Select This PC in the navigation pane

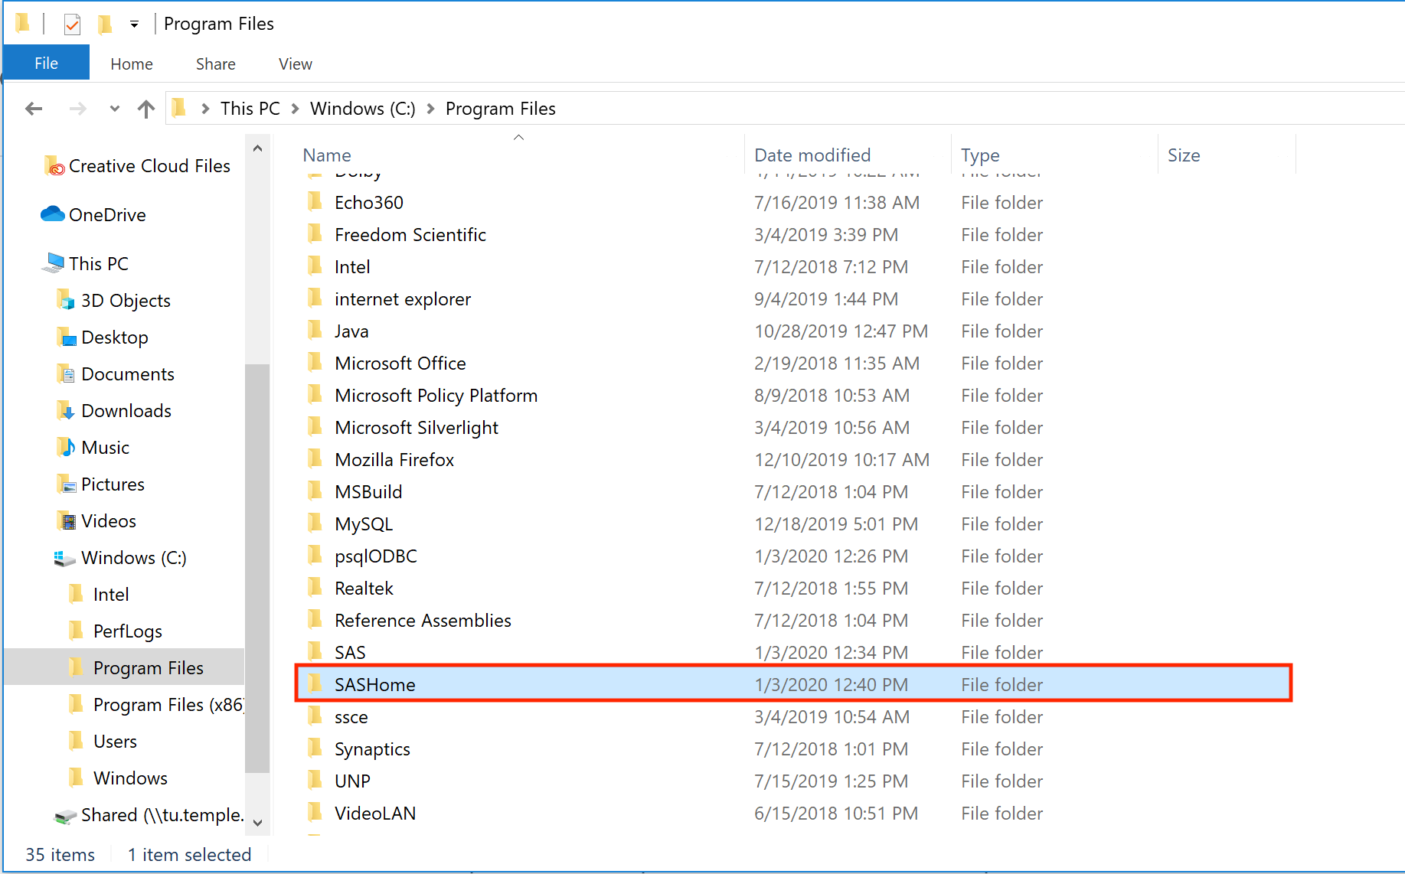coord(86,264)
